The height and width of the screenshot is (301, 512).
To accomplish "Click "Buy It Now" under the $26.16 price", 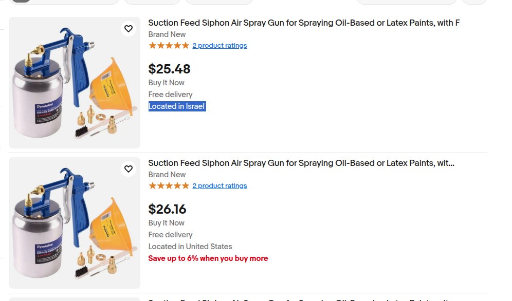I will 166,223.
